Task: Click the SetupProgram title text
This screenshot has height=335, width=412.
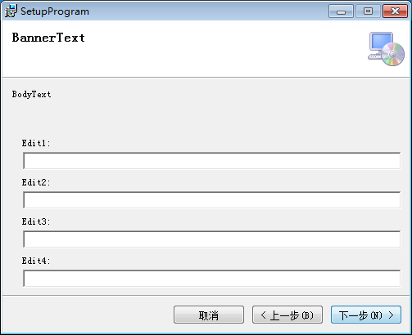Action: coord(55,11)
